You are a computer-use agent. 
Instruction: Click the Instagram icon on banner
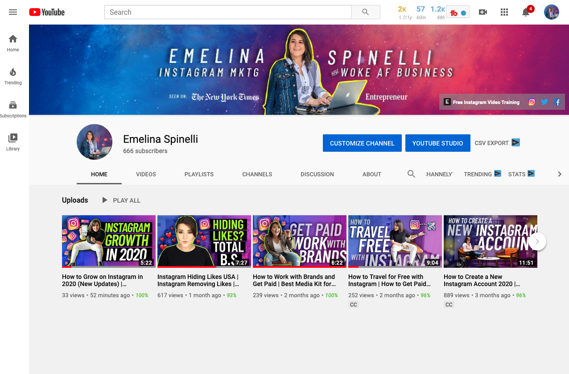click(x=532, y=102)
